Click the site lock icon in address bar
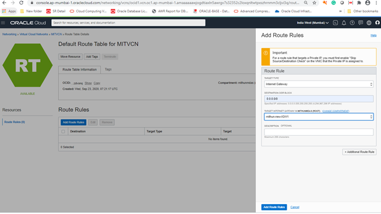Image resolution: width=381 pixels, height=214 pixels. coord(32,3)
